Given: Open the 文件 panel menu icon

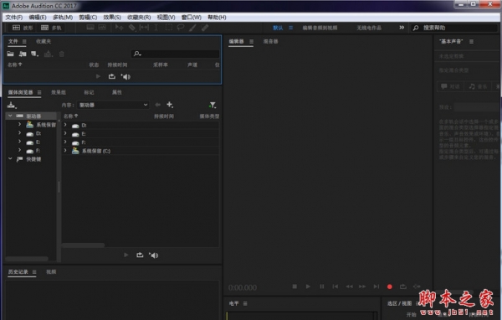Looking at the screenshot, I should 24,41.
